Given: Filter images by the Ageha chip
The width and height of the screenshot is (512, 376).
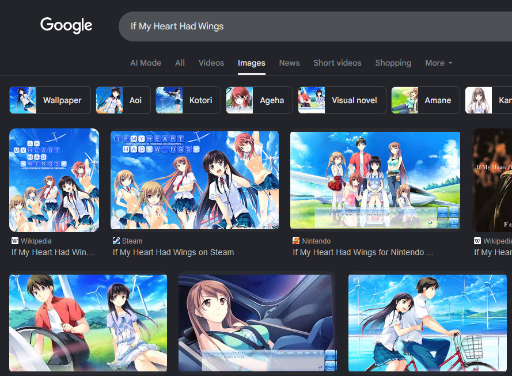Looking at the screenshot, I should [259, 100].
